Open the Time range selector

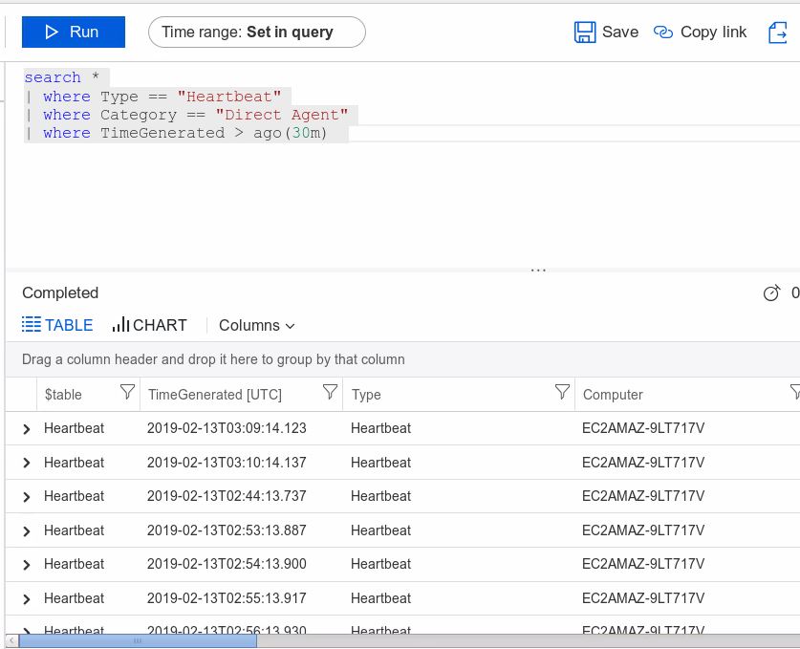[256, 32]
